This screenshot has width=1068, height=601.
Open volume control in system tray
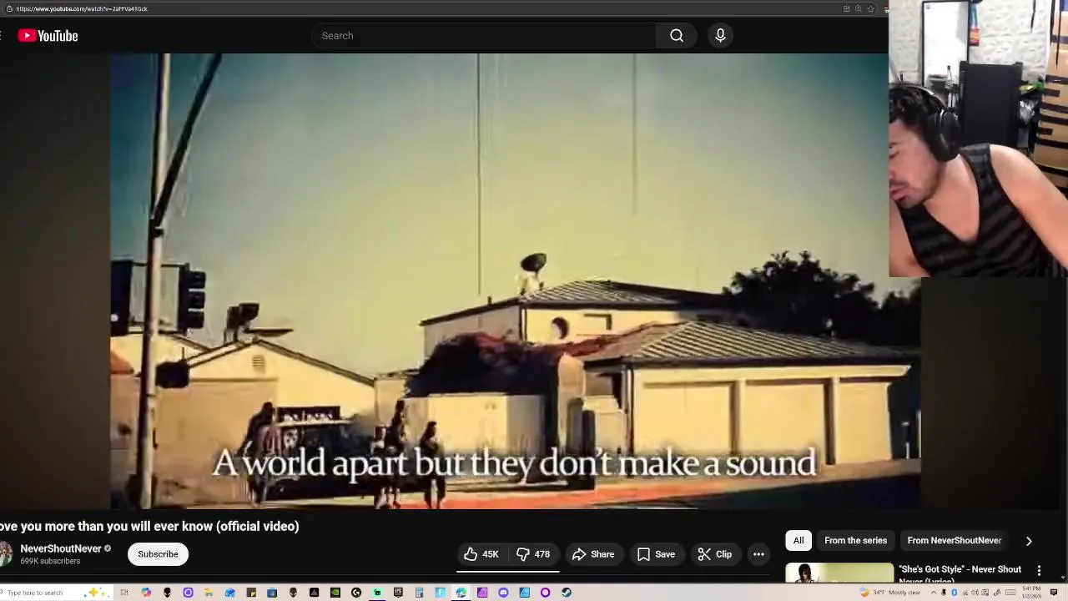[975, 593]
